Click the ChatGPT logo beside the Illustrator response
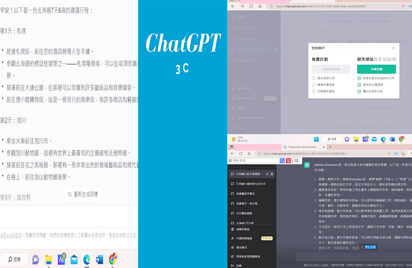 [x=306, y=165]
